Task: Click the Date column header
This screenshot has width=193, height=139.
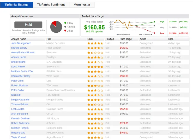Action: click(171, 39)
